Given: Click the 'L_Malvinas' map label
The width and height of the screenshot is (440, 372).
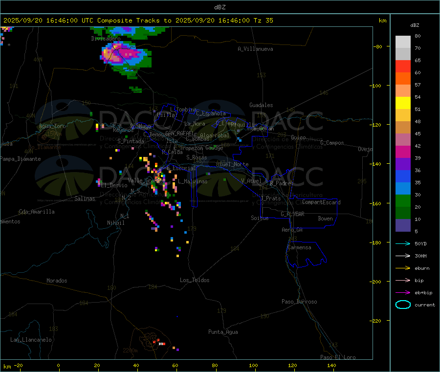Looking at the screenshot, I should pos(193,181).
